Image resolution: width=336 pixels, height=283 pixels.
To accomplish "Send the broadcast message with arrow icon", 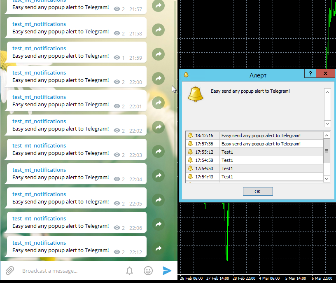I will (x=167, y=271).
